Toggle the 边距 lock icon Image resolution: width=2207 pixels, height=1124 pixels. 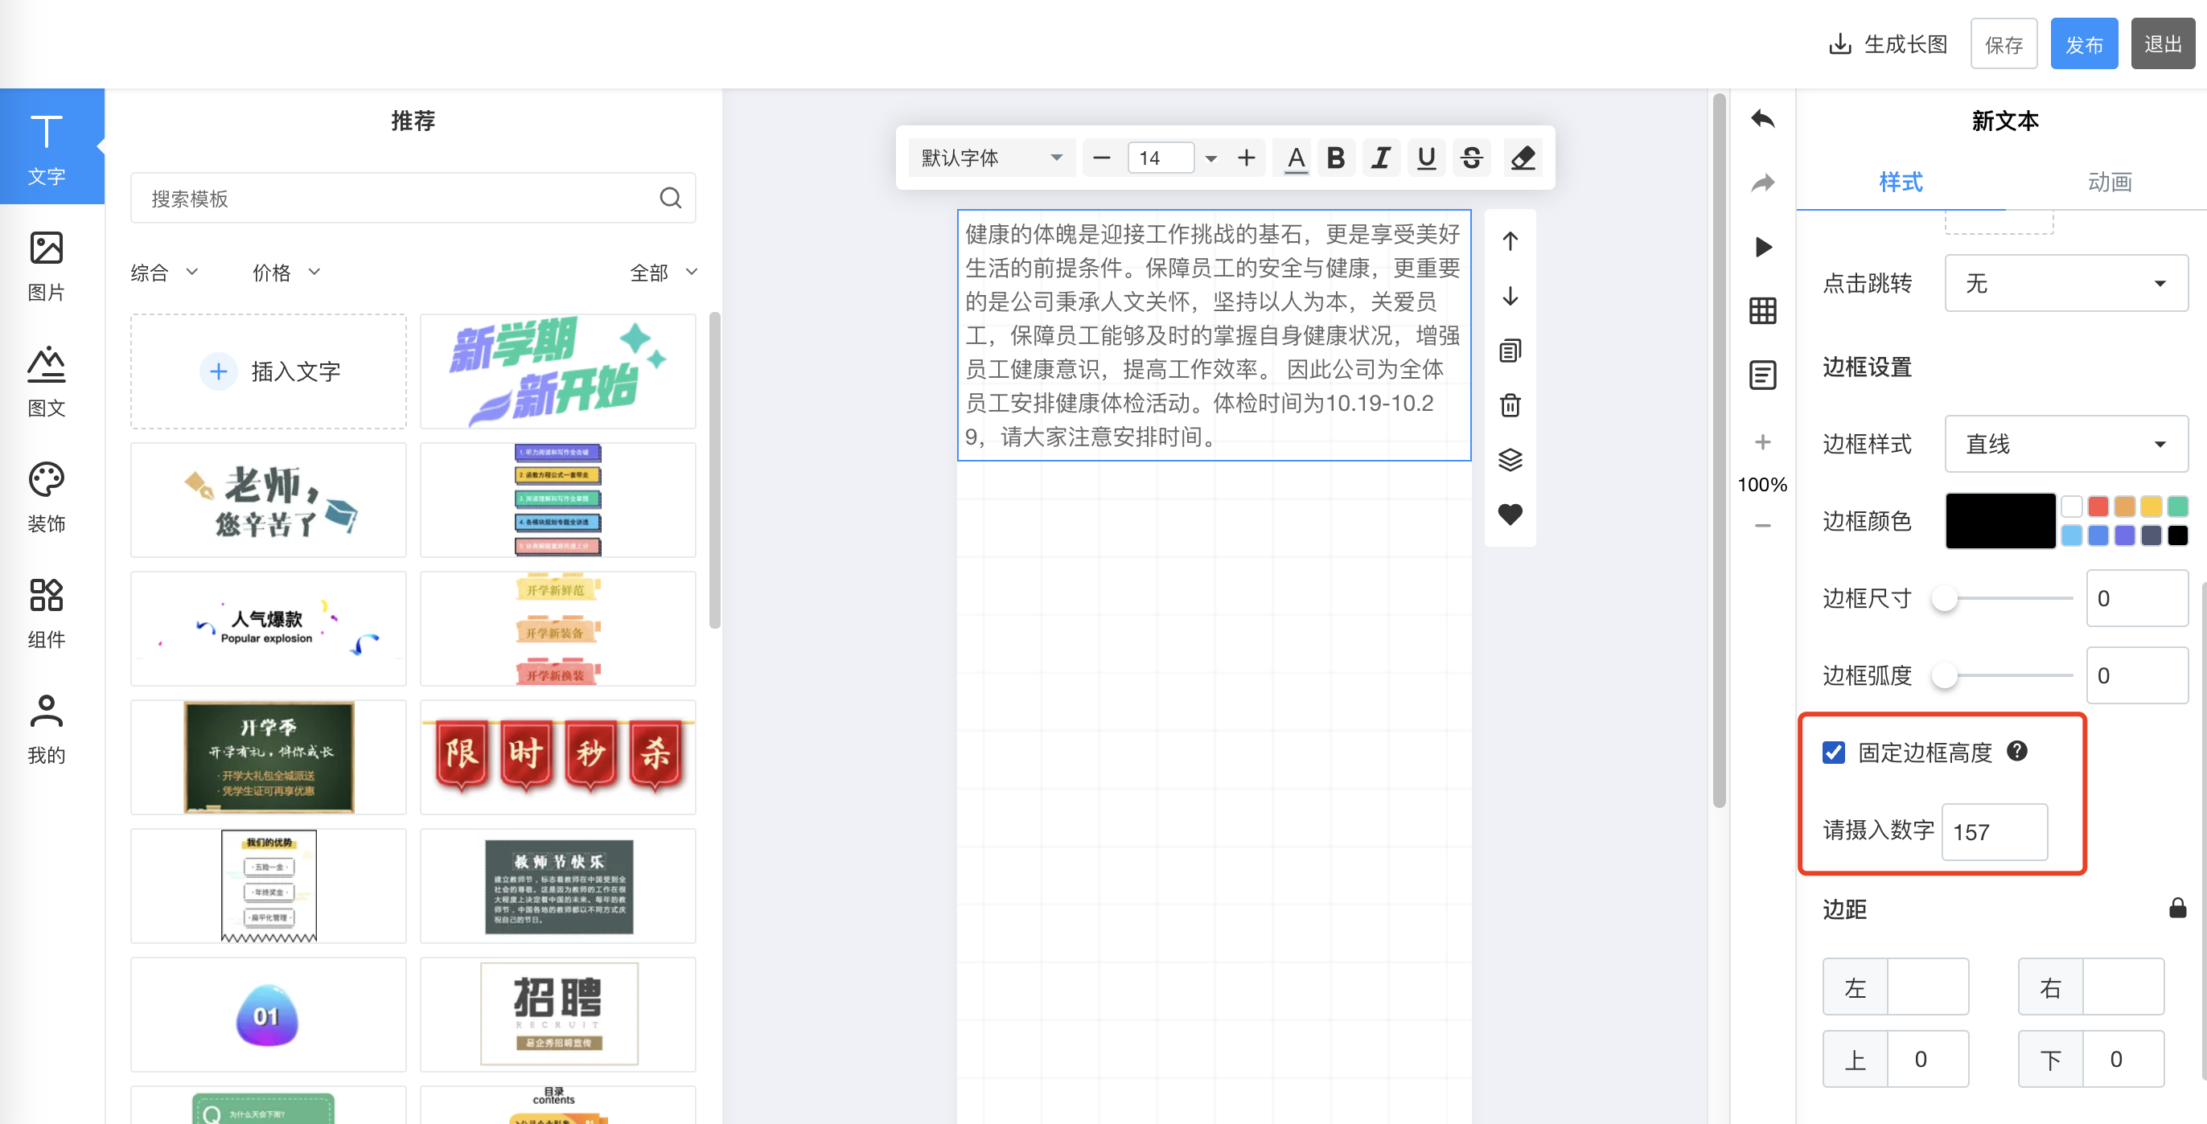pyautogui.click(x=2177, y=908)
